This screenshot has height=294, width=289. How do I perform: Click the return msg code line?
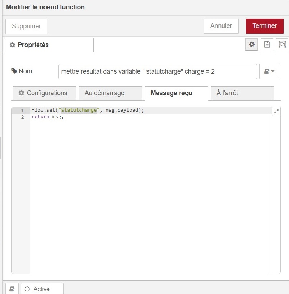pos(47,117)
